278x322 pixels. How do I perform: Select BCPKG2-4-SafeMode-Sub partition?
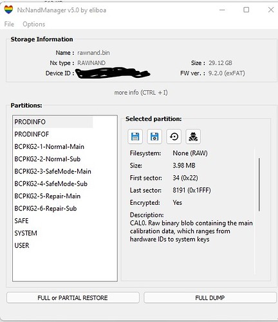[51, 184]
